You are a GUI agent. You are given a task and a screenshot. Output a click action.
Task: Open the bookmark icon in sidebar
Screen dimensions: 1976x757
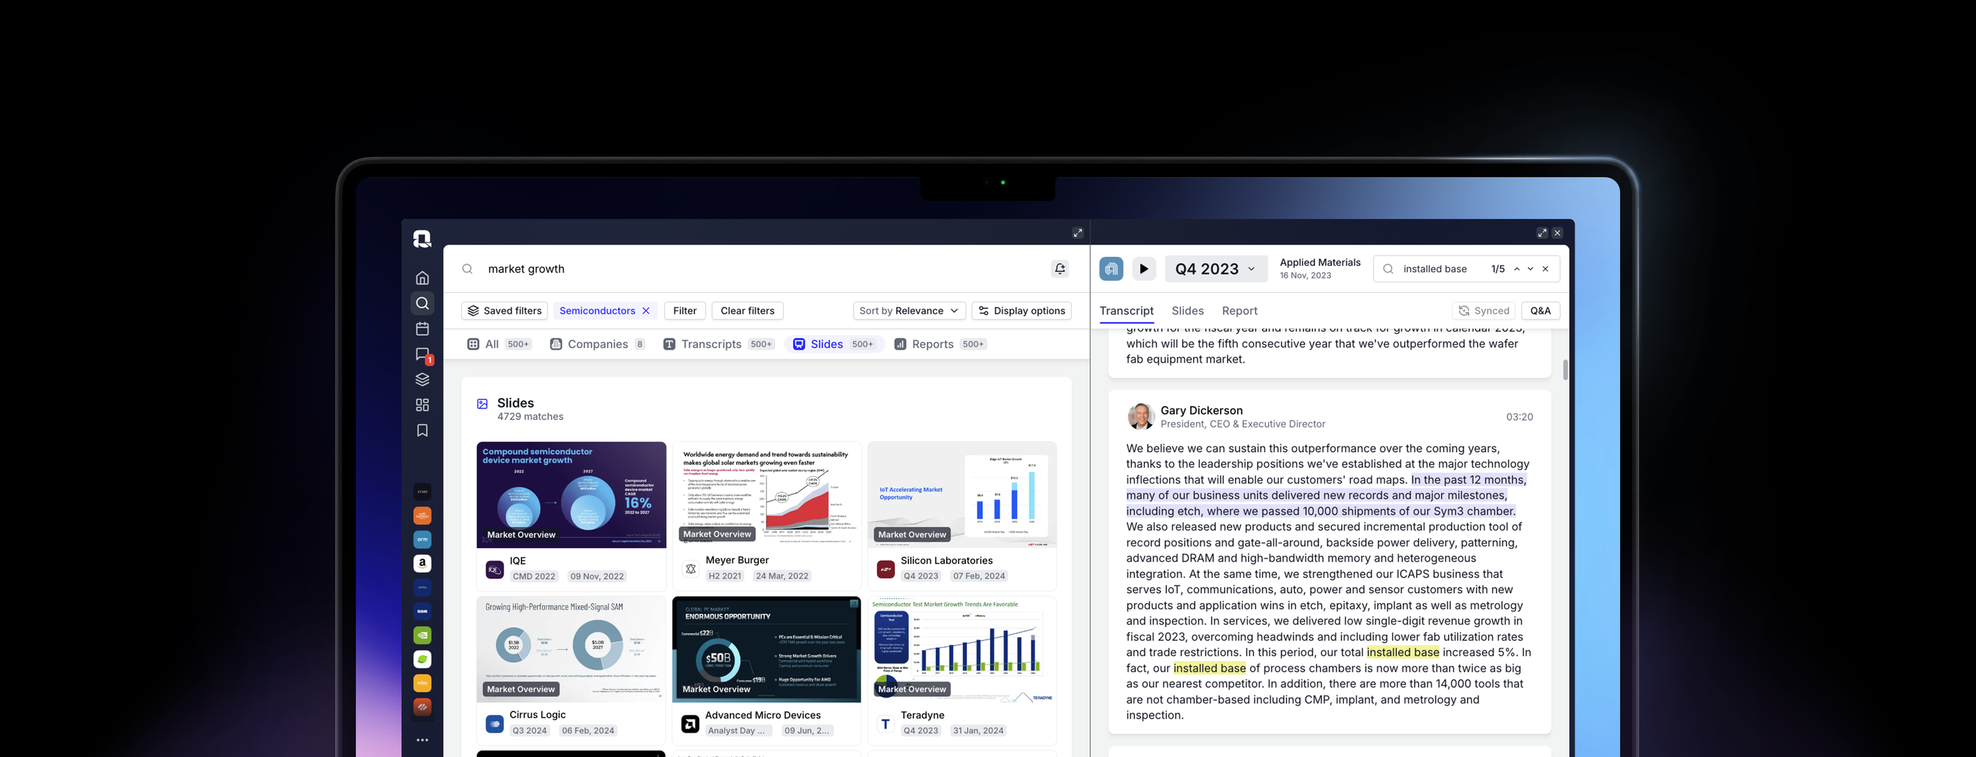(422, 430)
